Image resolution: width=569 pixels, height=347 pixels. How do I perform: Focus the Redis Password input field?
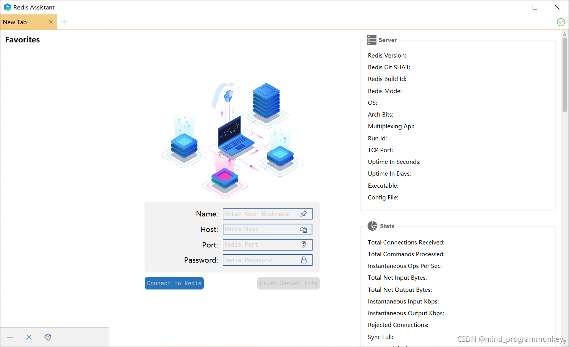coord(267,260)
